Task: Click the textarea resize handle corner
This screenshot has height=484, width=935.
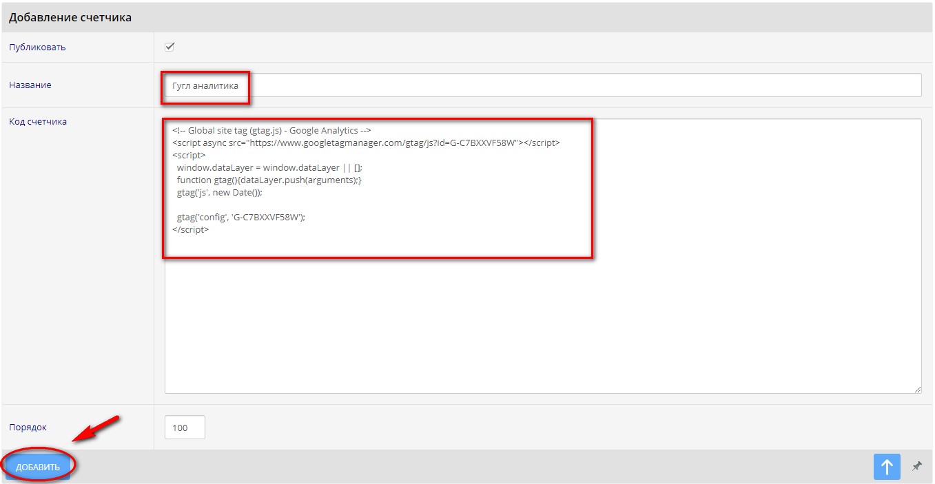Action: pos(918,390)
